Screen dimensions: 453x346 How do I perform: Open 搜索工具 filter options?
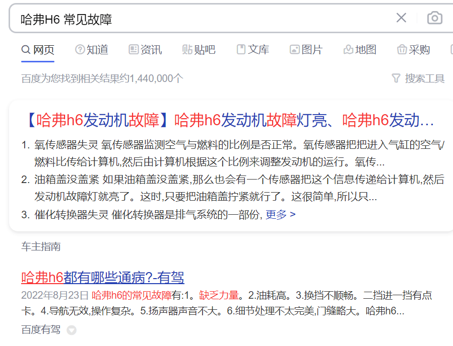pyautogui.click(x=418, y=78)
